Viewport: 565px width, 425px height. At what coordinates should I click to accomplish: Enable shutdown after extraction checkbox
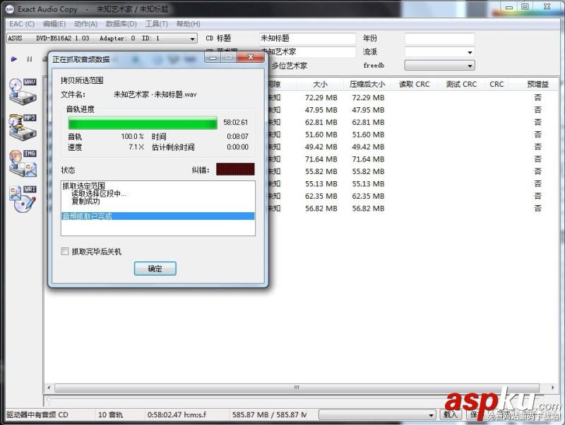pyautogui.click(x=64, y=251)
